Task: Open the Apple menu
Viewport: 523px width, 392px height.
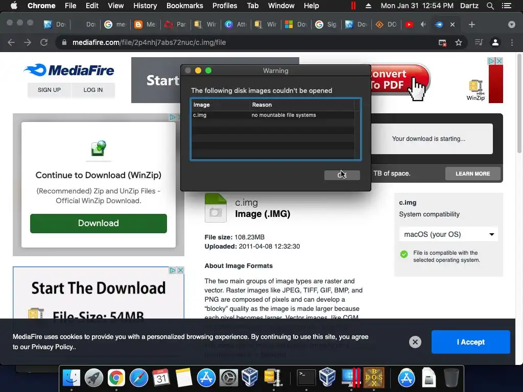Action: (x=14, y=6)
